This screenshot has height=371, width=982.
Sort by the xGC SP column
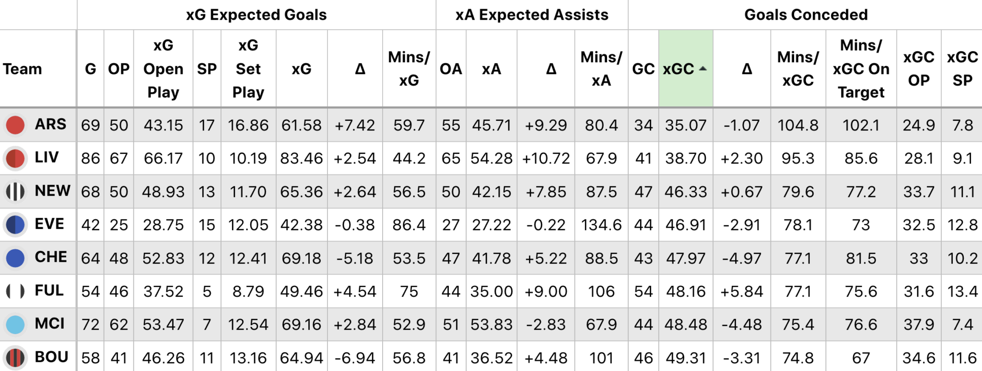[x=962, y=69]
